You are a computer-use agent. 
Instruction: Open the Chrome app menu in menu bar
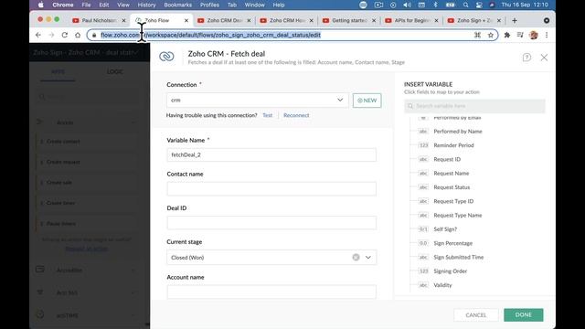coord(63,5)
